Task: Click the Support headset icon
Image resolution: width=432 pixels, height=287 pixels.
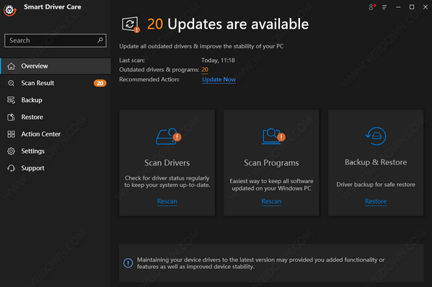Action: 11,168
